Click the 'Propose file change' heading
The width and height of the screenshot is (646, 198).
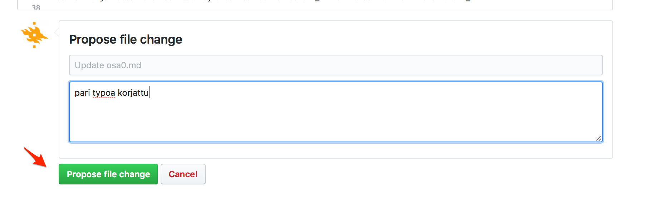pos(126,39)
